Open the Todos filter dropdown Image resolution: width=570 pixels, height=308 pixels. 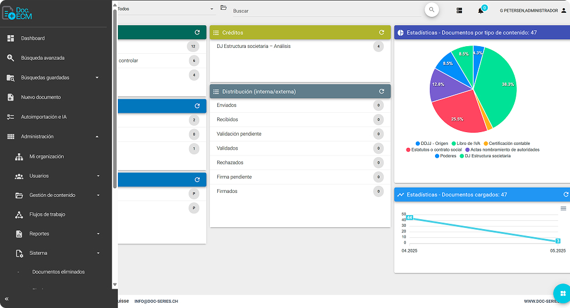(166, 9)
